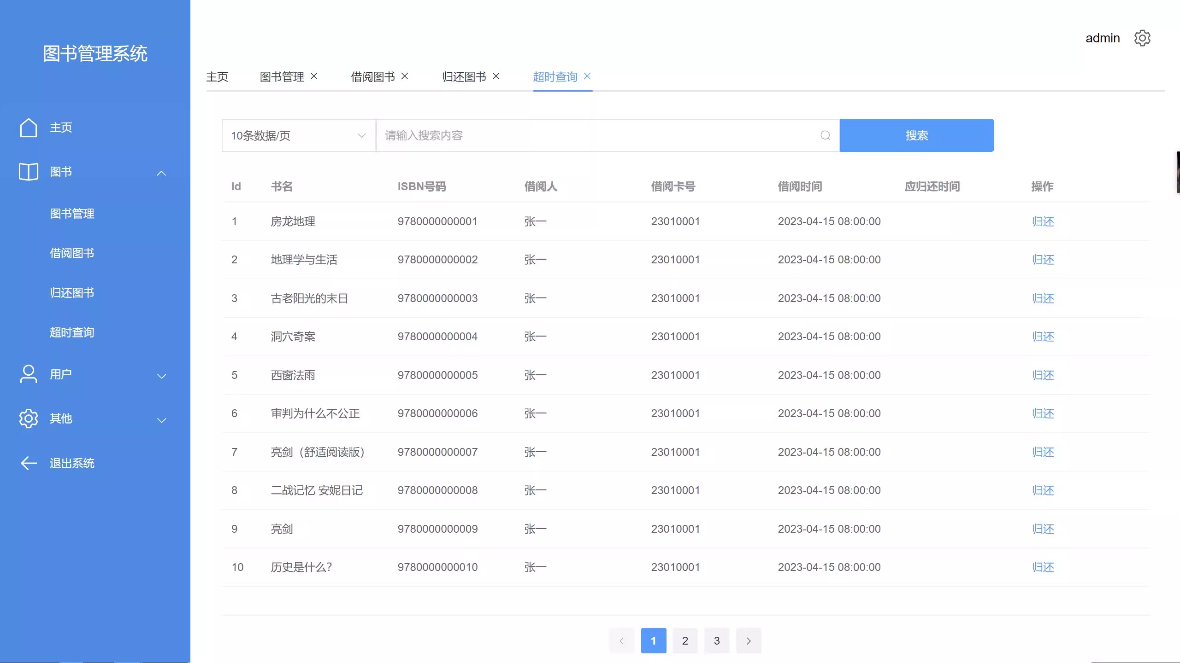Switch to the 借阅图书 tab
This screenshot has width=1180, height=663.
(373, 77)
